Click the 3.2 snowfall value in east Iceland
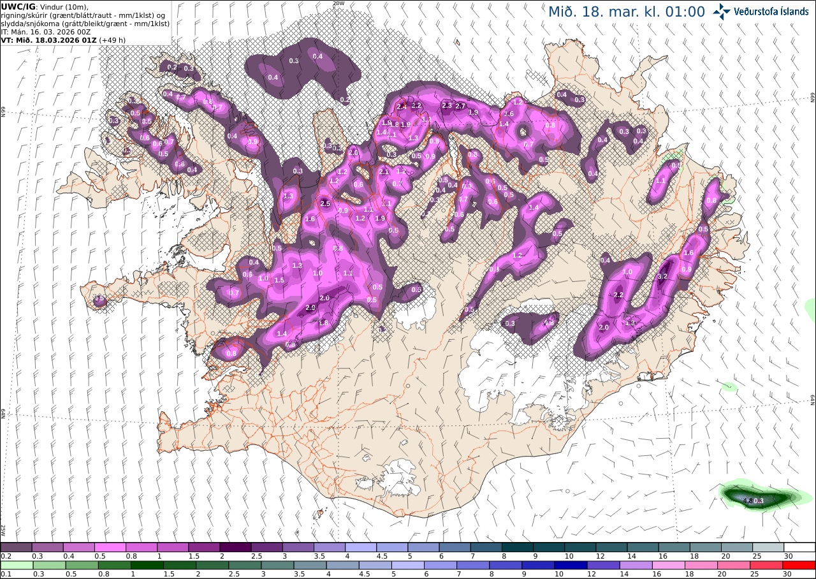Viewport: 816px width, 579px height. tap(662, 276)
